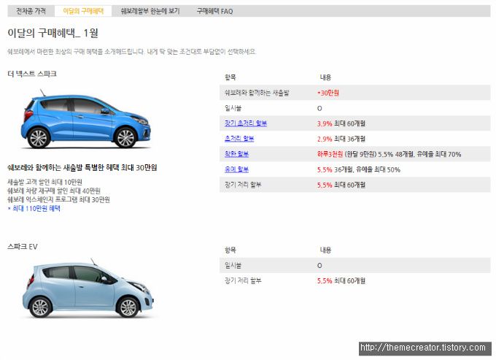
Task: Click 5.5% 최대 60개월 in 스파크 EV table
Action: (x=341, y=280)
